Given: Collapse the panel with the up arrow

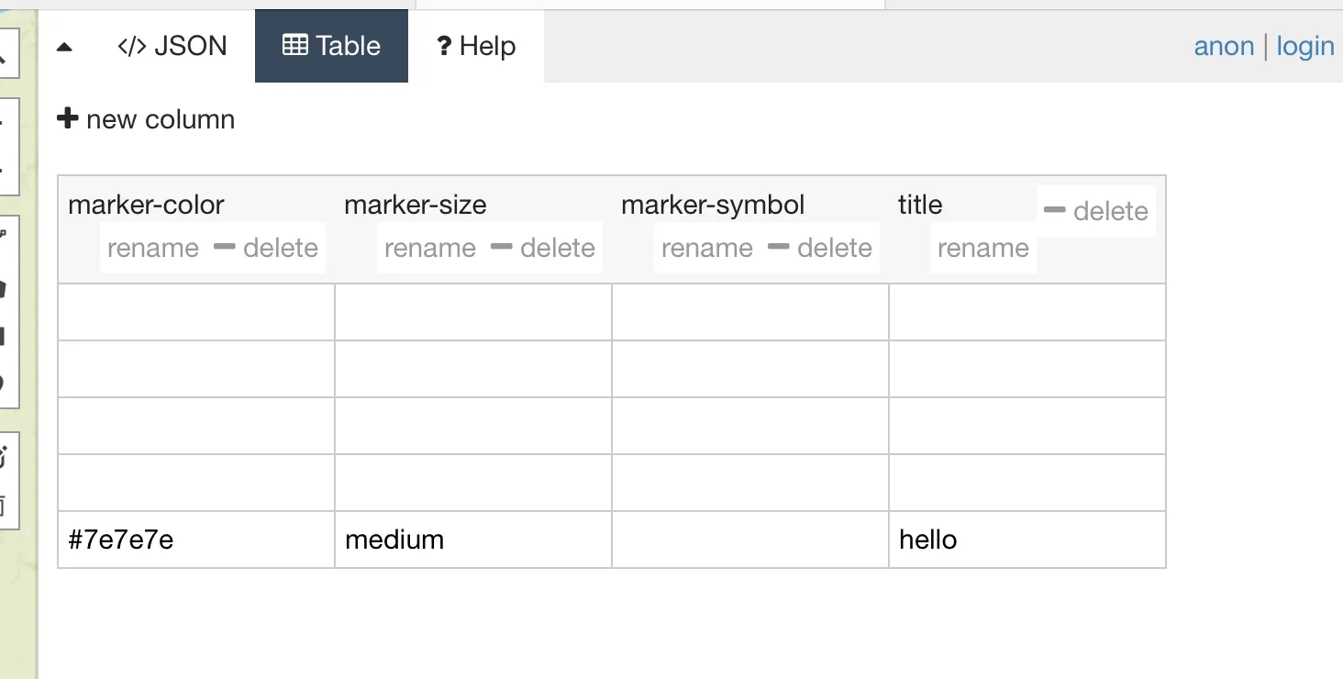Looking at the screenshot, I should pos(64,47).
